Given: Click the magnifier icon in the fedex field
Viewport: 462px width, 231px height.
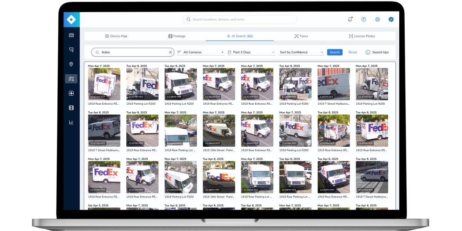Looking at the screenshot, I should pyautogui.click(x=97, y=52).
